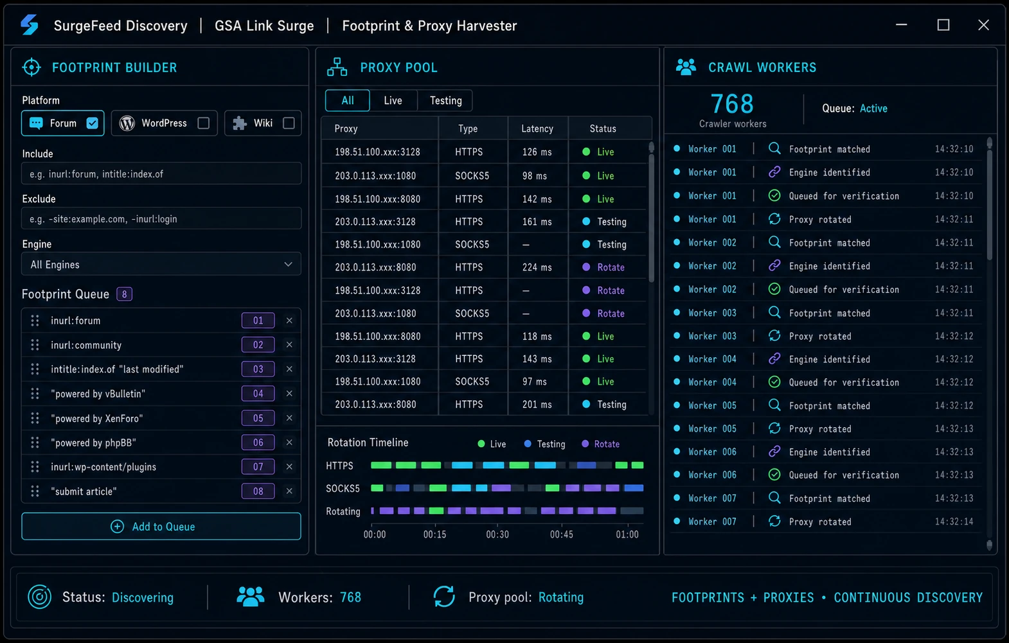
Task: Select the "powered by XenForo" footprint text
Action: click(x=97, y=418)
